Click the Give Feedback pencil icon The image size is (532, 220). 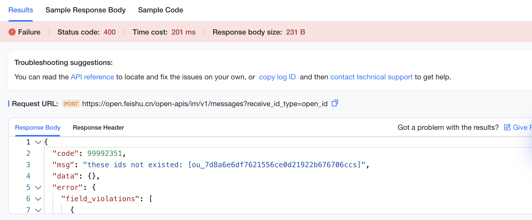click(x=507, y=127)
